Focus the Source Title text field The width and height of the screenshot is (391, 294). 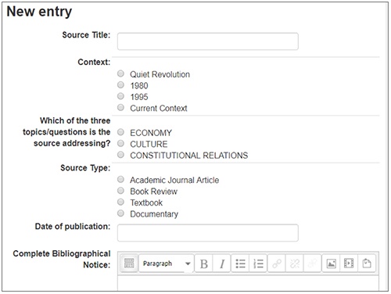(208, 41)
